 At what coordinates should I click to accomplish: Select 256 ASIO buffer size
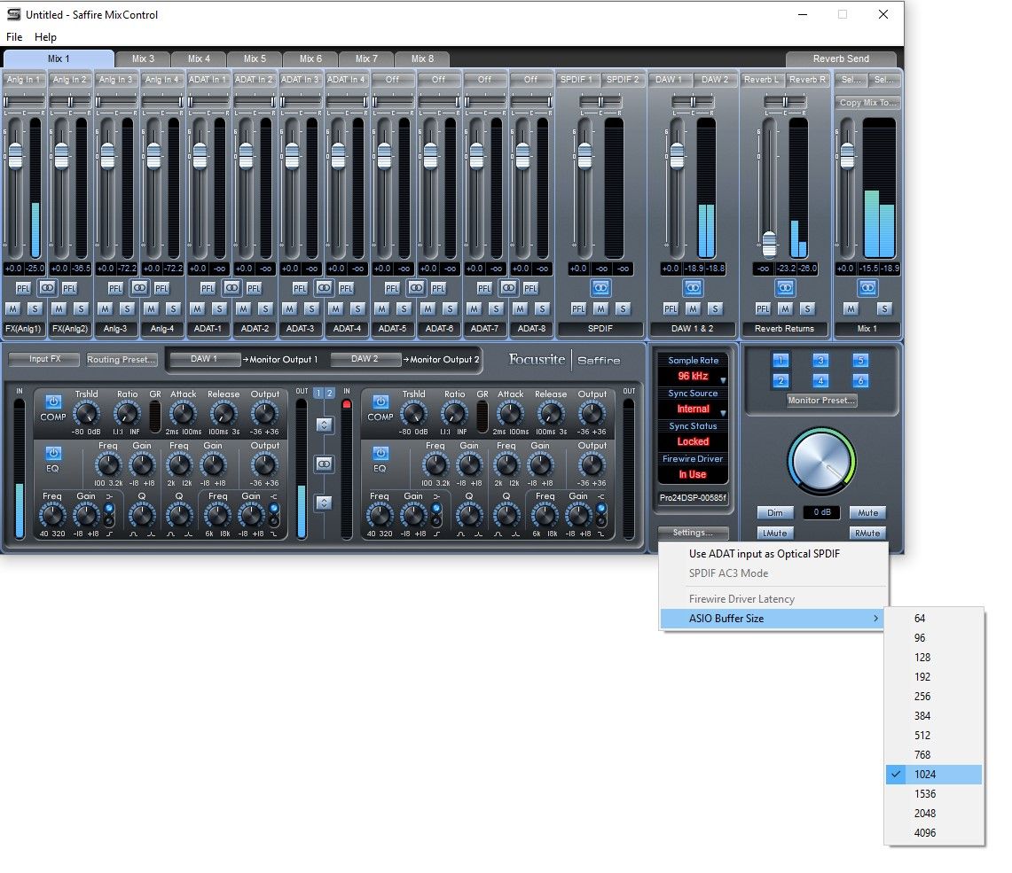pyautogui.click(x=922, y=697)
